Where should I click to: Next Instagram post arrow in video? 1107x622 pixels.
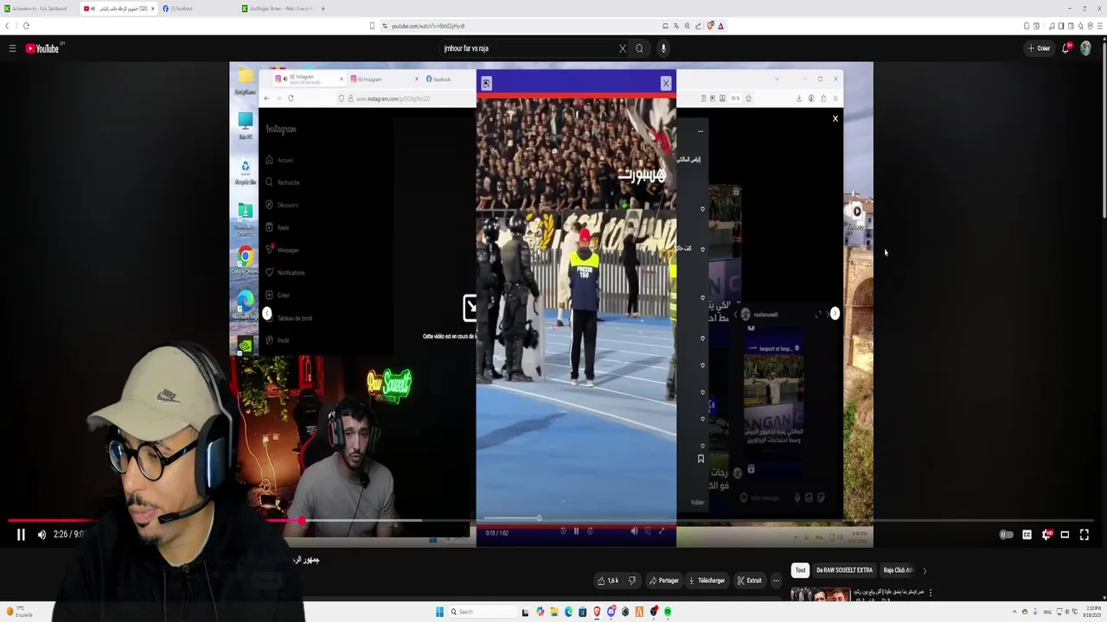(835, 314)
